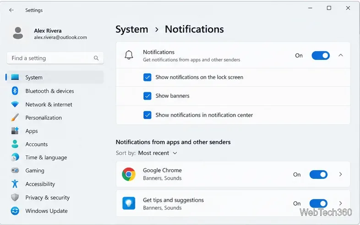The width and height of the screenshot is (360, 225).
Task: Click the System breadcrumb link
Action: coord(131,29)
